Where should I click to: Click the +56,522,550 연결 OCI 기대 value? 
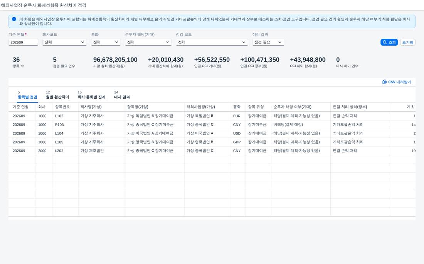(x=212, y=60)
